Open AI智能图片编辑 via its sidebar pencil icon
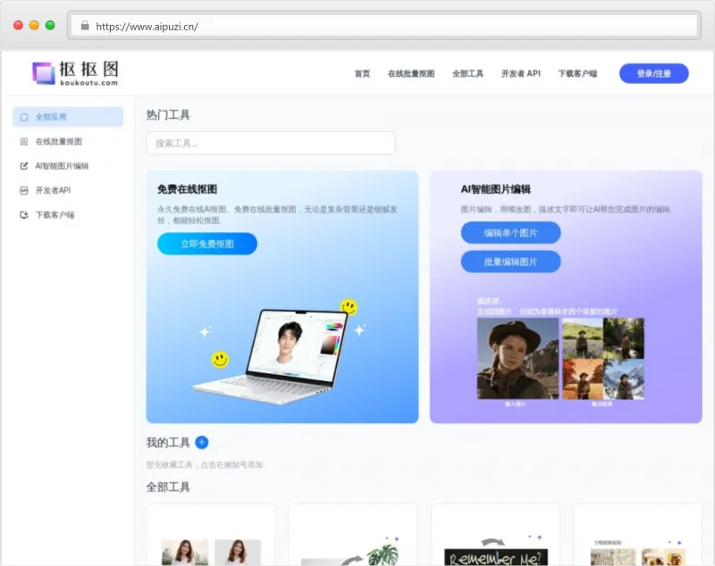This screenshot has width=715, height=566. pyautogui.click(x=24, y=165)
